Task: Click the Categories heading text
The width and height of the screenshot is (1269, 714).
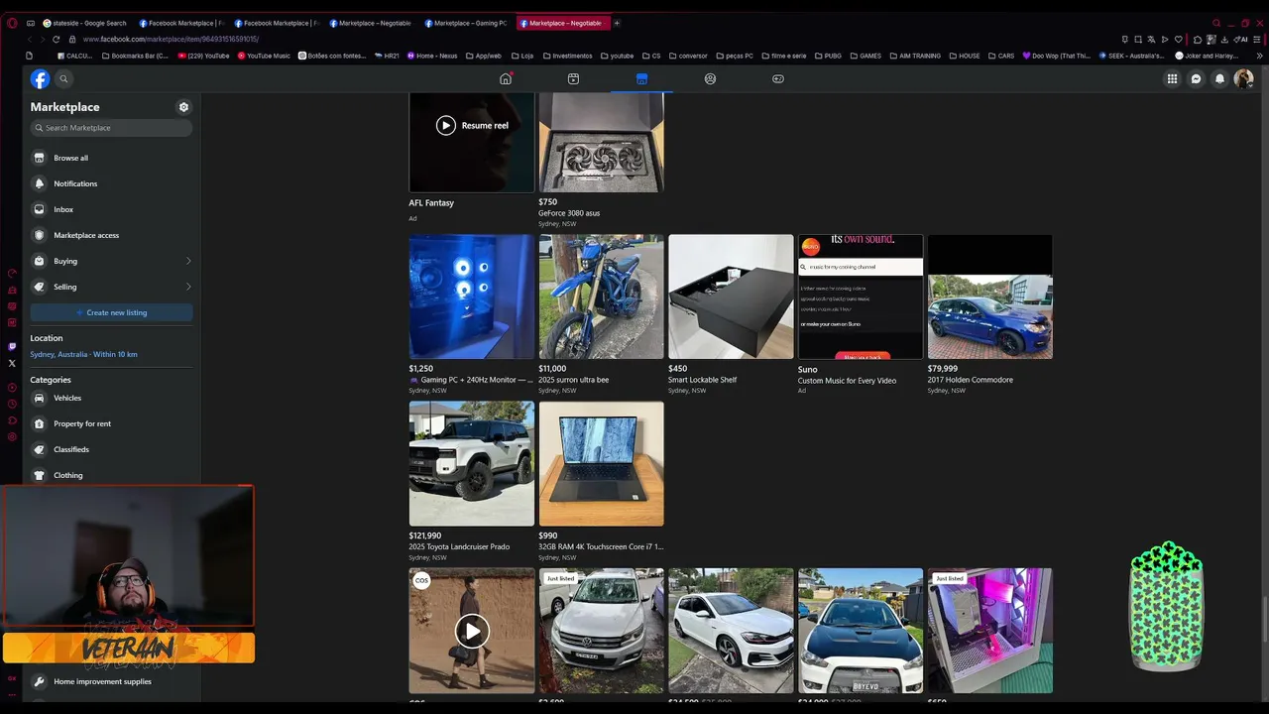Action: pyautogui.click(x=51, y=380)
